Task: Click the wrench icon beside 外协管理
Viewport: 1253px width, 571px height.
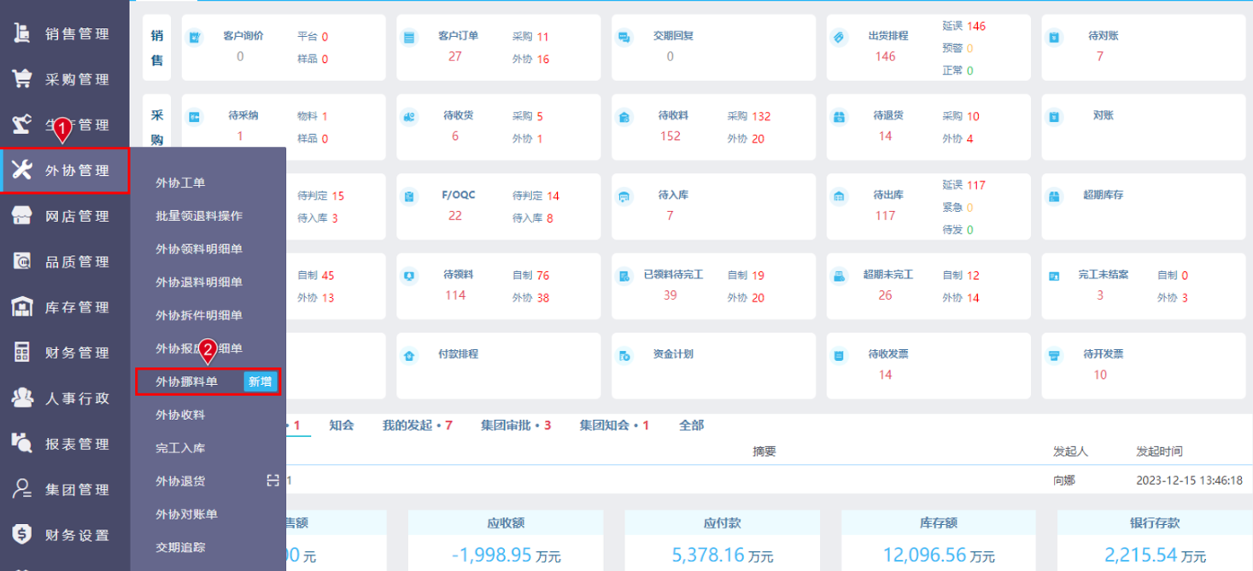Action: coord(22,170)
